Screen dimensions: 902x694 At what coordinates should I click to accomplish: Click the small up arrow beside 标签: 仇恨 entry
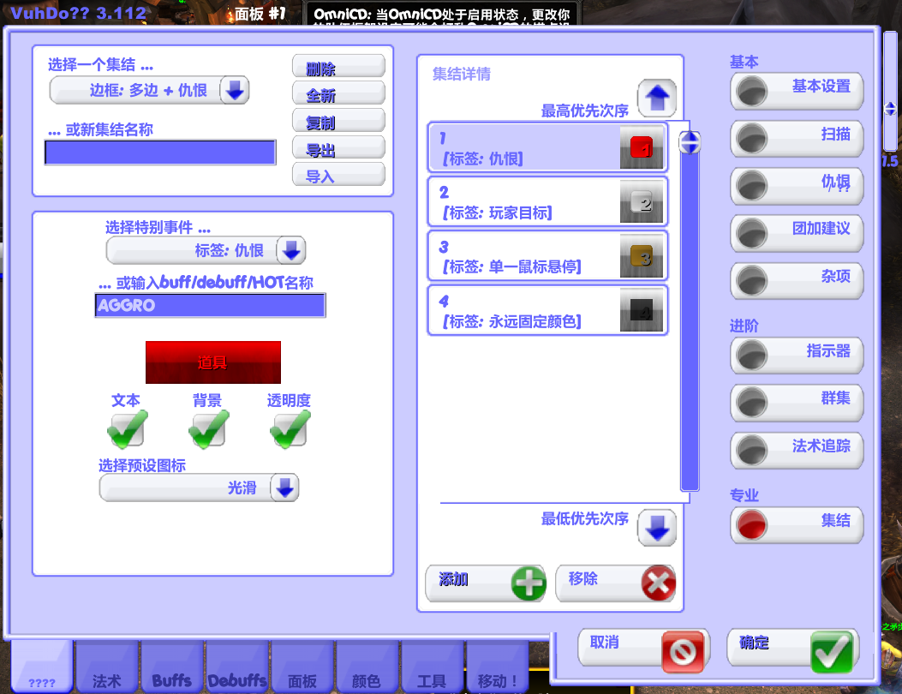tap(690, 137)
